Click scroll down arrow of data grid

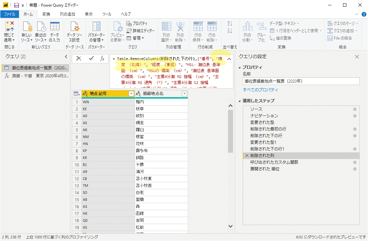coord(230,226)
